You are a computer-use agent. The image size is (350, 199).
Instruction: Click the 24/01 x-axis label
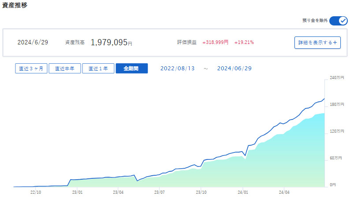pyautogui.click(x=243, y=192)
